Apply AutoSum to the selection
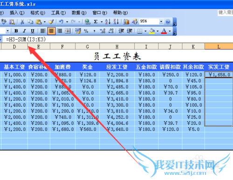This screenshot has height=180, width=233. pyautogui.click(x=96, y=22)
